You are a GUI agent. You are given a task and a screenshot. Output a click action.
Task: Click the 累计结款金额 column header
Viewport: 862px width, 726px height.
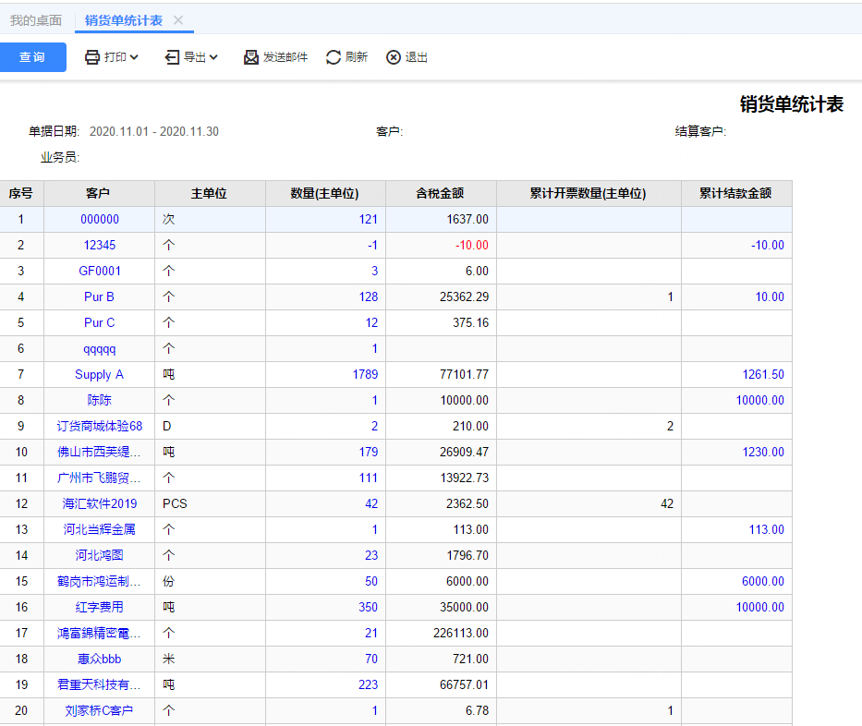[x=736, y=193]
